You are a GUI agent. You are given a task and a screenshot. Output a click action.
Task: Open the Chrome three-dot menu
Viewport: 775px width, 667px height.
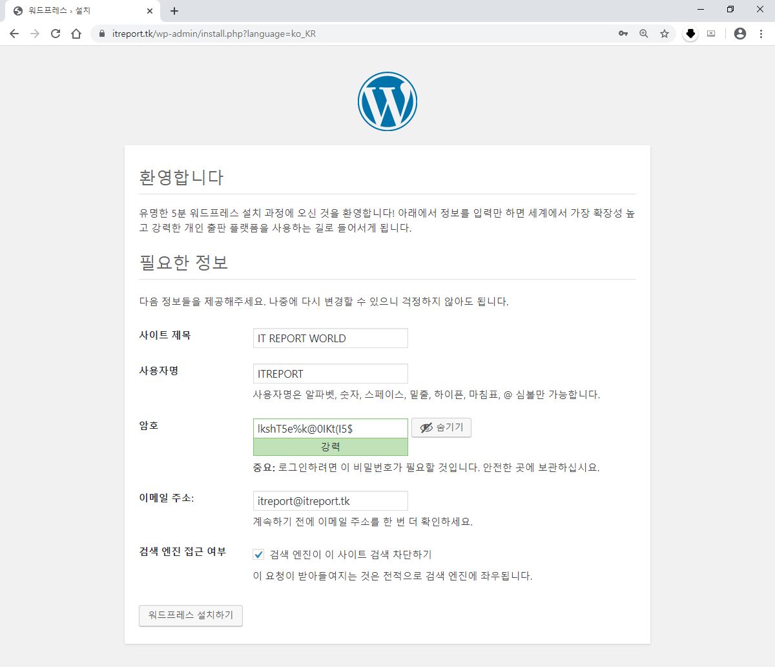pos(761,34)
